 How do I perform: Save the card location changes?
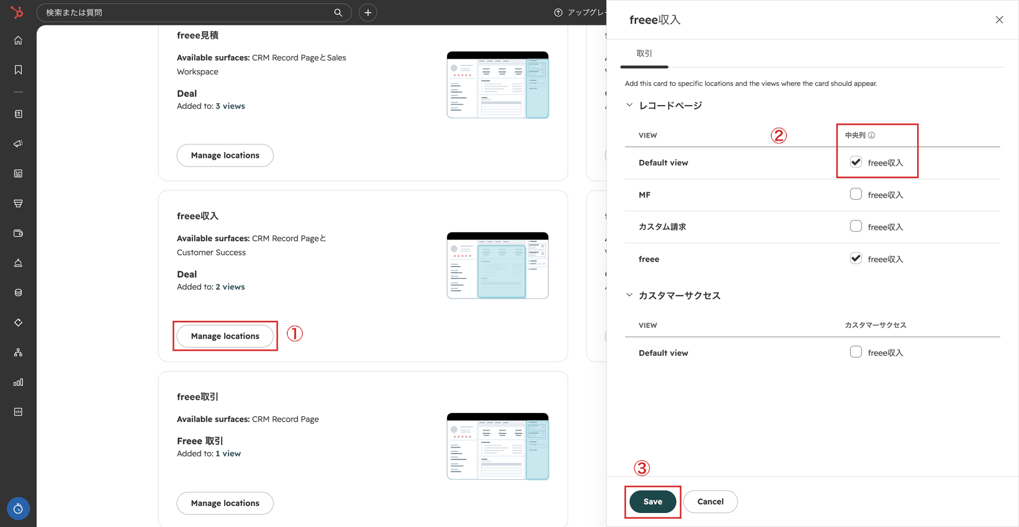click(x=653, y=502)
